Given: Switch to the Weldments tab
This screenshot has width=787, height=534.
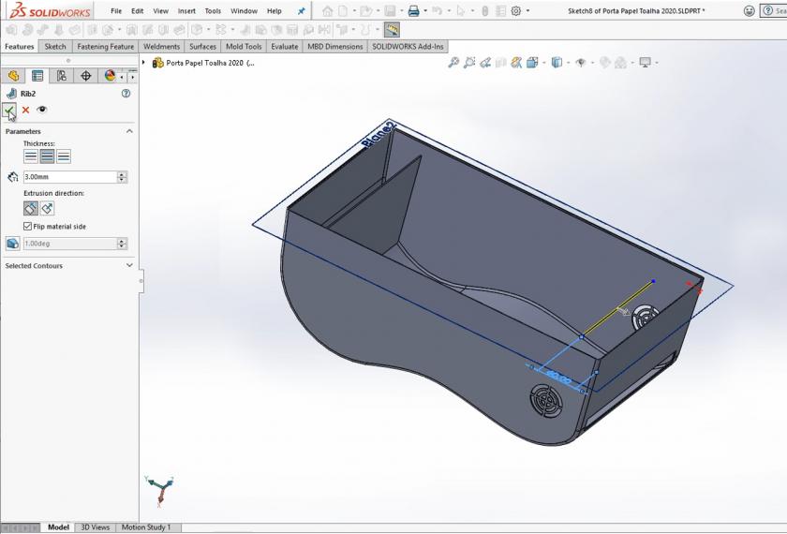Looking at the screenshot, I should [161, 46].
